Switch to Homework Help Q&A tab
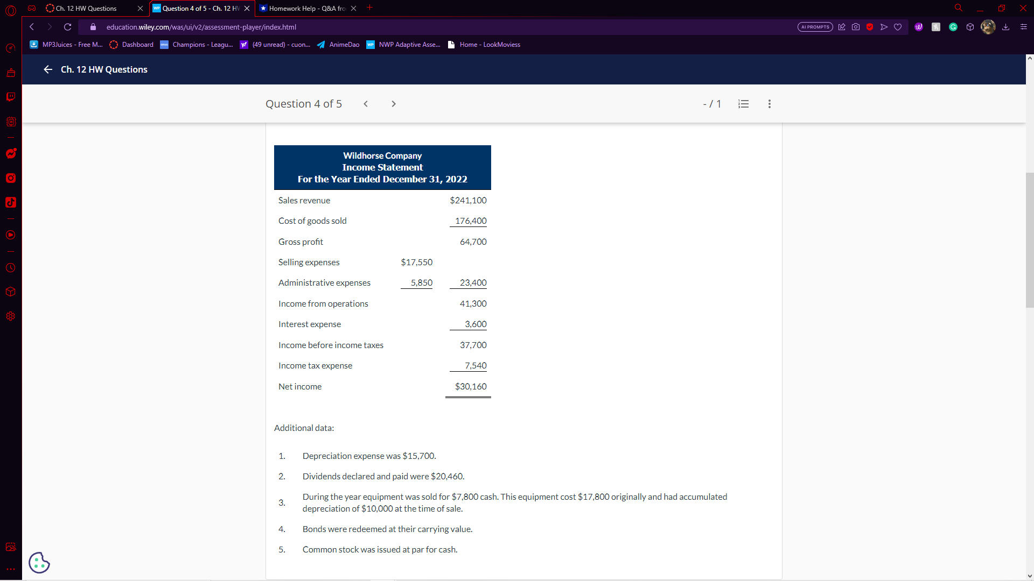The width and height of the screenshot is (1034, 581). 307,8
